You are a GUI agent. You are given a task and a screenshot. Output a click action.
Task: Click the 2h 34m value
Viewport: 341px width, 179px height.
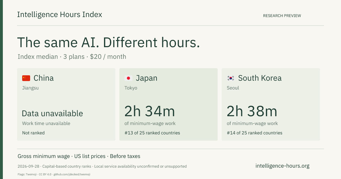click(x=150, y=111)
